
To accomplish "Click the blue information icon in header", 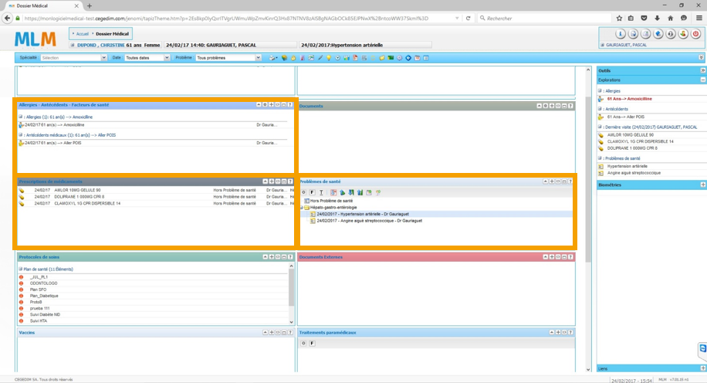I will click(620, 34).
